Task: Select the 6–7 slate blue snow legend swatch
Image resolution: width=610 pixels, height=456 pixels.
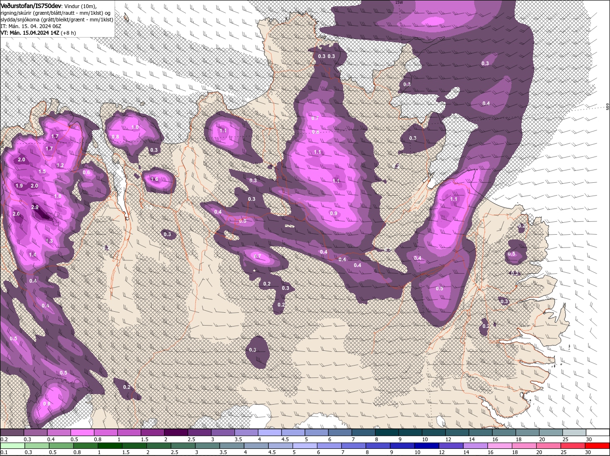Action: click(x=340, y=432)
